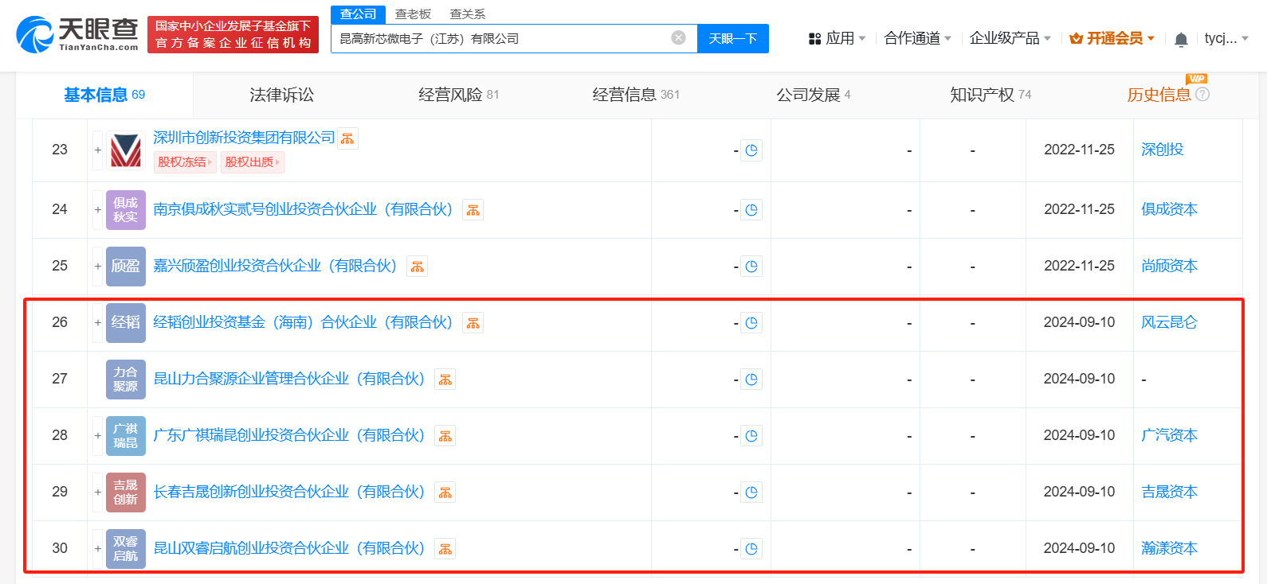Viewport: 1267px width, 584px height.
Task: Click the 深创投 company logo thumbnail
Action: click(x=126, y=150)
